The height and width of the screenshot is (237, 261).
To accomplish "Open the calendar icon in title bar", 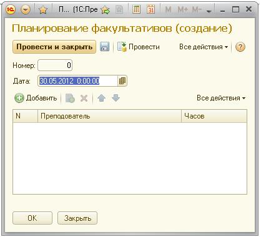I will pyautogui.click(x=150, y=9).
